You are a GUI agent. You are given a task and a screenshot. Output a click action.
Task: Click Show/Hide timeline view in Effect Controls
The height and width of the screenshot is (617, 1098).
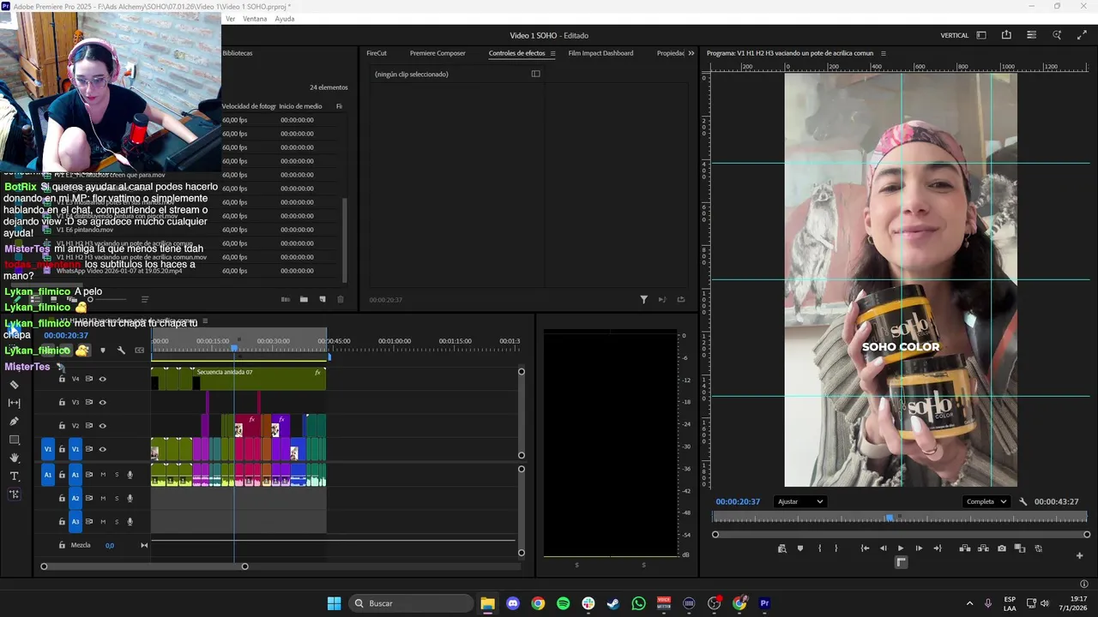click(x=536, y=74)
